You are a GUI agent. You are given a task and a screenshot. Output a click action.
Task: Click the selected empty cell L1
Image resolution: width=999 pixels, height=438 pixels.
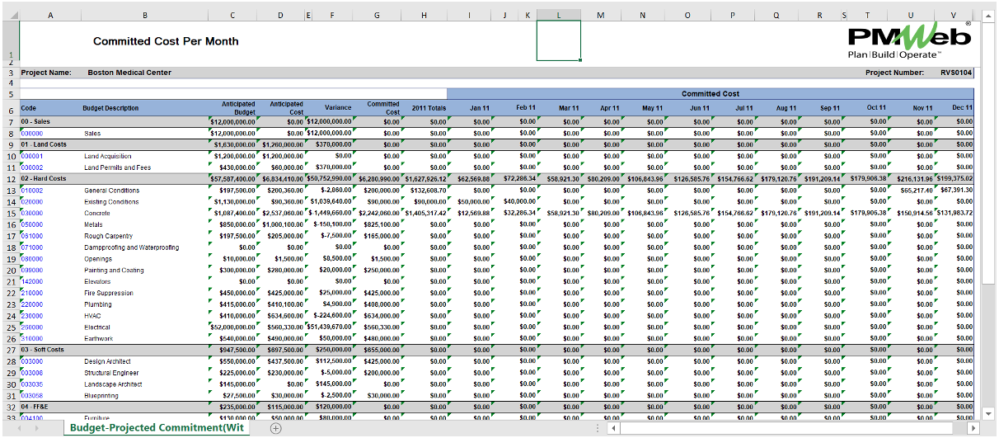point(559,41)
